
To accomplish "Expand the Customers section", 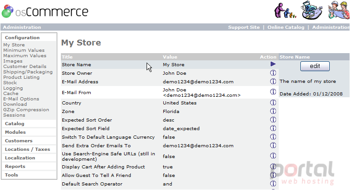I will click(18, 141).
